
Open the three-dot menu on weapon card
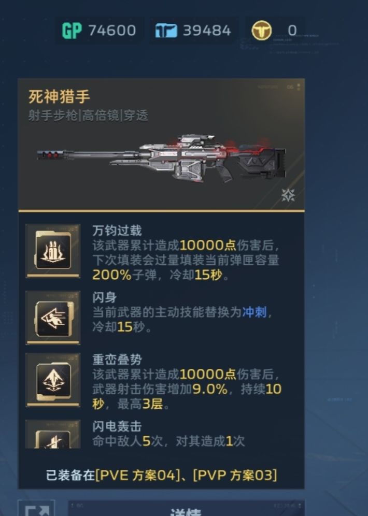[299, 87]
